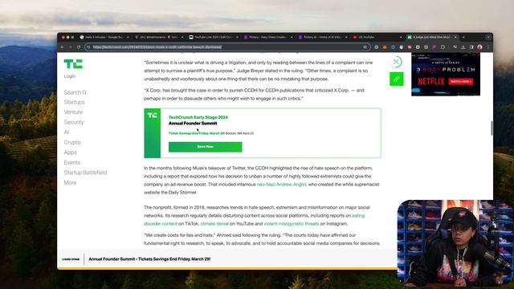Copy link with the green chain button
The height and width of the screenshot is (289, 514).
[396, 79]
